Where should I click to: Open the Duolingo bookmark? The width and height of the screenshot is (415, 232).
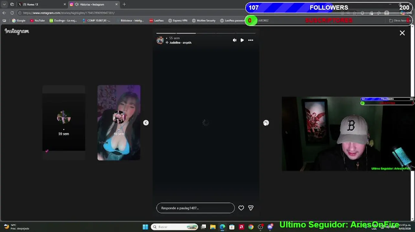pyautogui.click(x=63, y=21)
